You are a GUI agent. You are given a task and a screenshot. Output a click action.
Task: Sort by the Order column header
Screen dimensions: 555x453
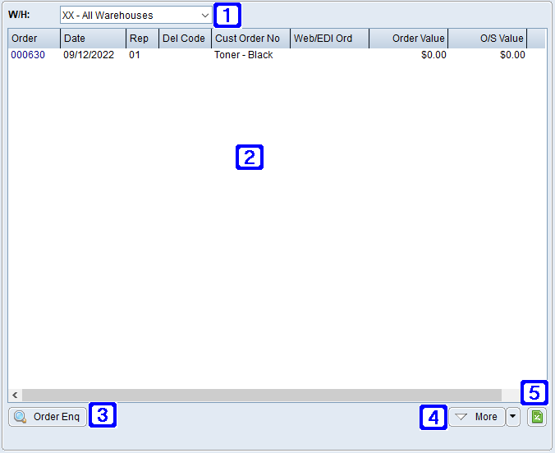pyautogui.click(x=34, y=39)
